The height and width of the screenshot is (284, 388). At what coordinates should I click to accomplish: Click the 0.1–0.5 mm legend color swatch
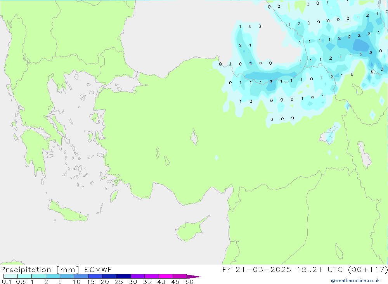click(10, 276)
